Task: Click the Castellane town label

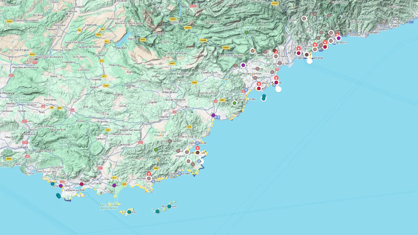Action: [176, 23]
